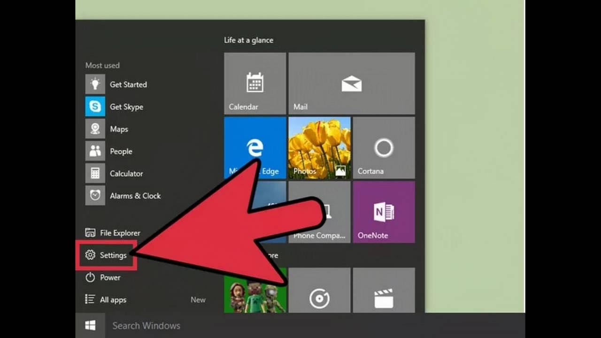This screenshot has height=338, width=601.
Task: Click the All apps list icon
Action: pos(90,300)
